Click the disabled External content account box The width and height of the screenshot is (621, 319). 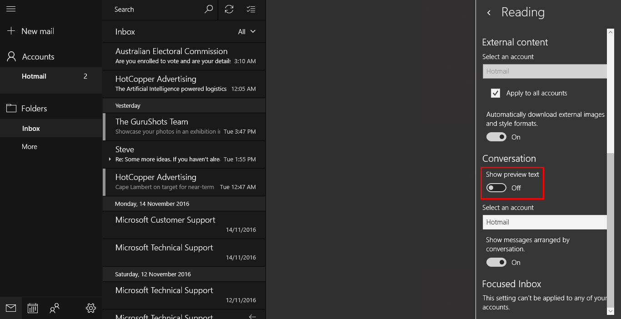click(545, 71)
